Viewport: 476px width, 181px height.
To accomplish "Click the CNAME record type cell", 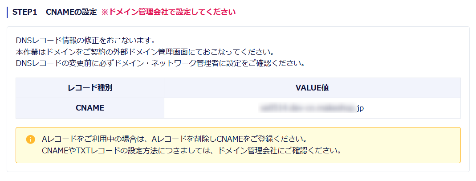I will click(x=90, y=108).
